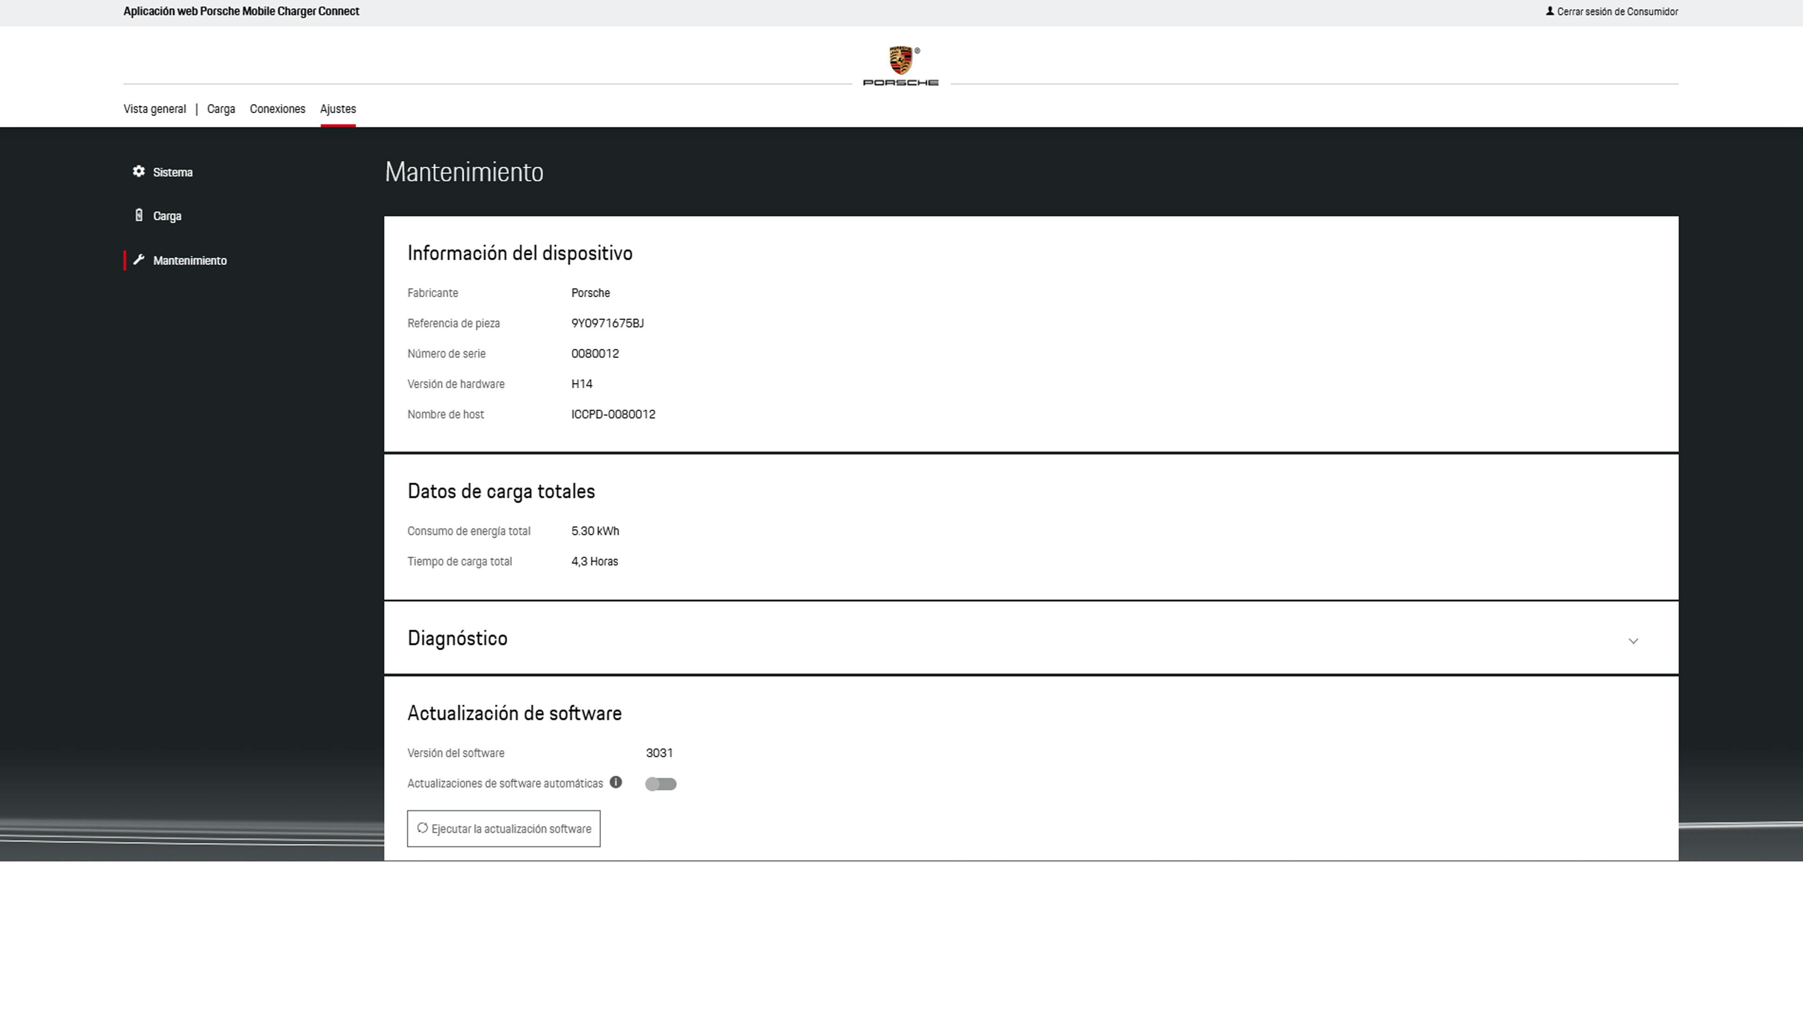Viewport: 1803px width, 1014px height.
Task: Click Versión del software label
Action: (x=455, y=753)
